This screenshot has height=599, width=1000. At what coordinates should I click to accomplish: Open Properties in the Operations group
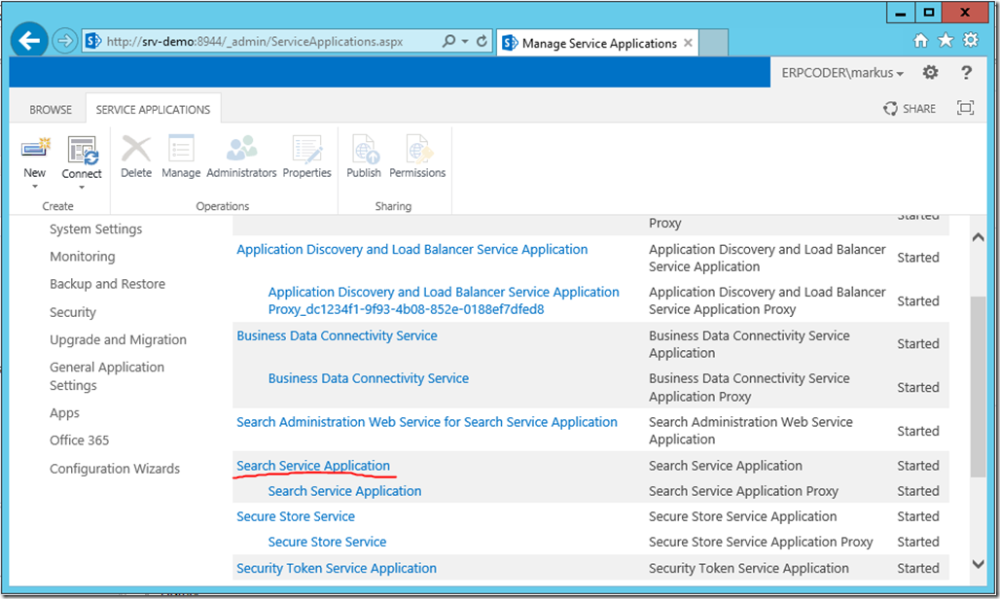click(x=306, y=151)
